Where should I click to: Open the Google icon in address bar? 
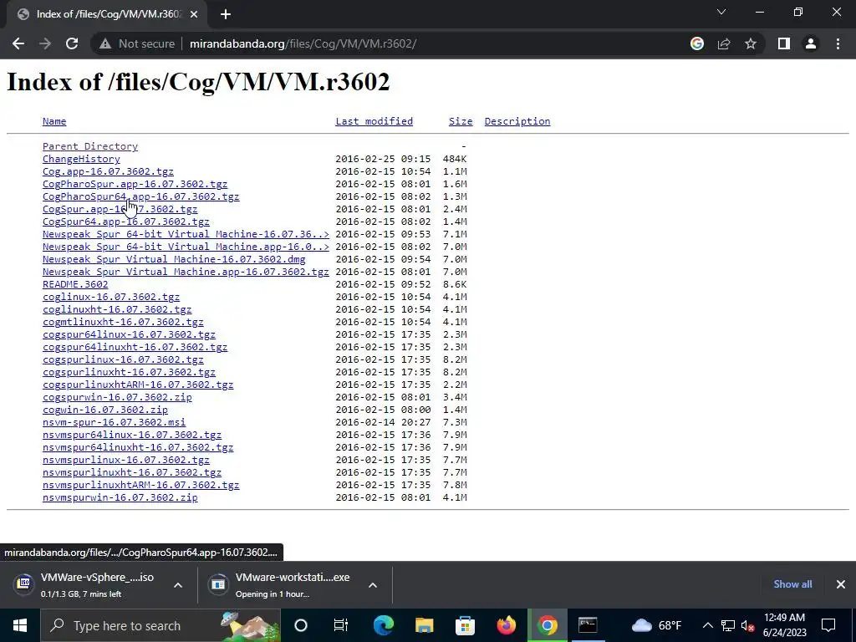click(696, 43)
